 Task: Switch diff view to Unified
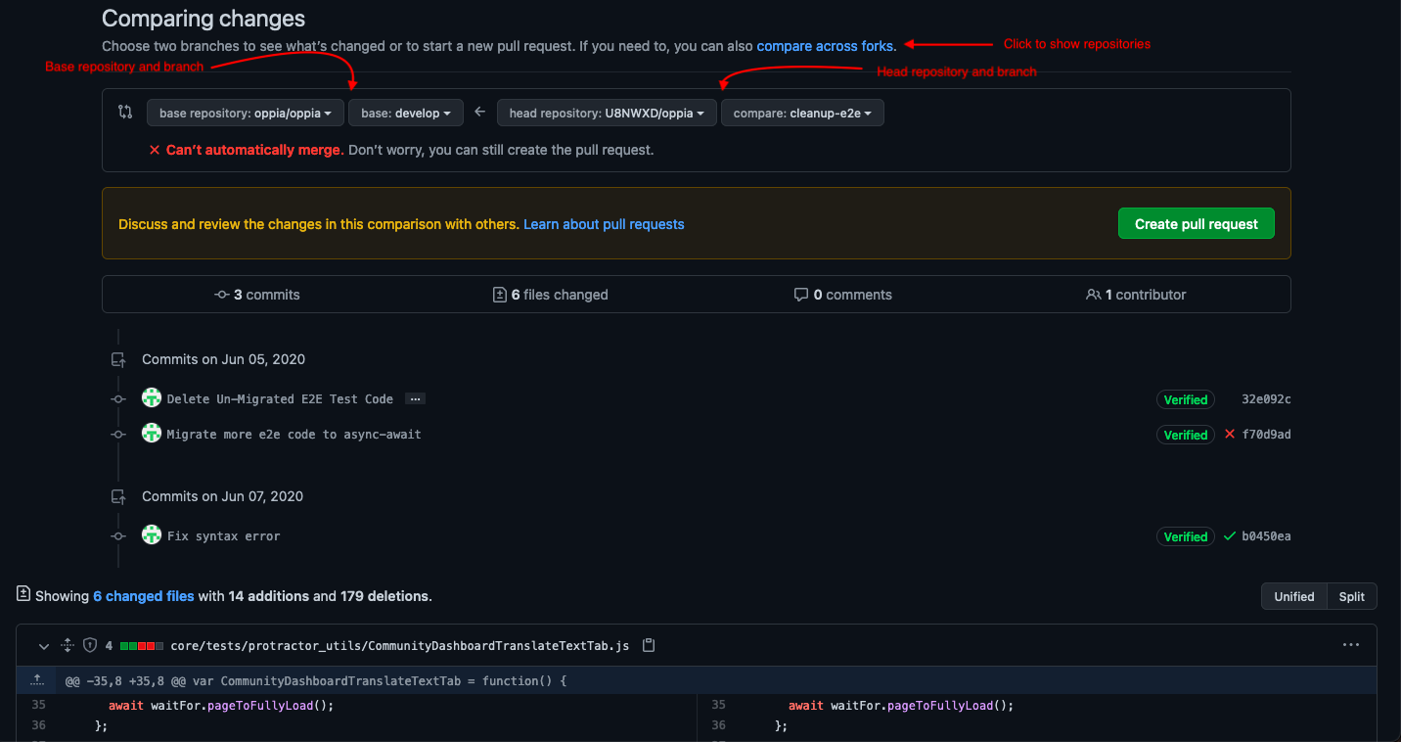point(1294,597)
